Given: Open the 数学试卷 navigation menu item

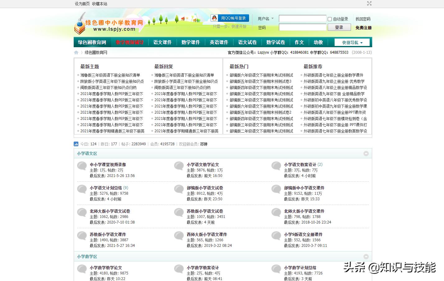Looking at the screenshot, I should (275, 42).
